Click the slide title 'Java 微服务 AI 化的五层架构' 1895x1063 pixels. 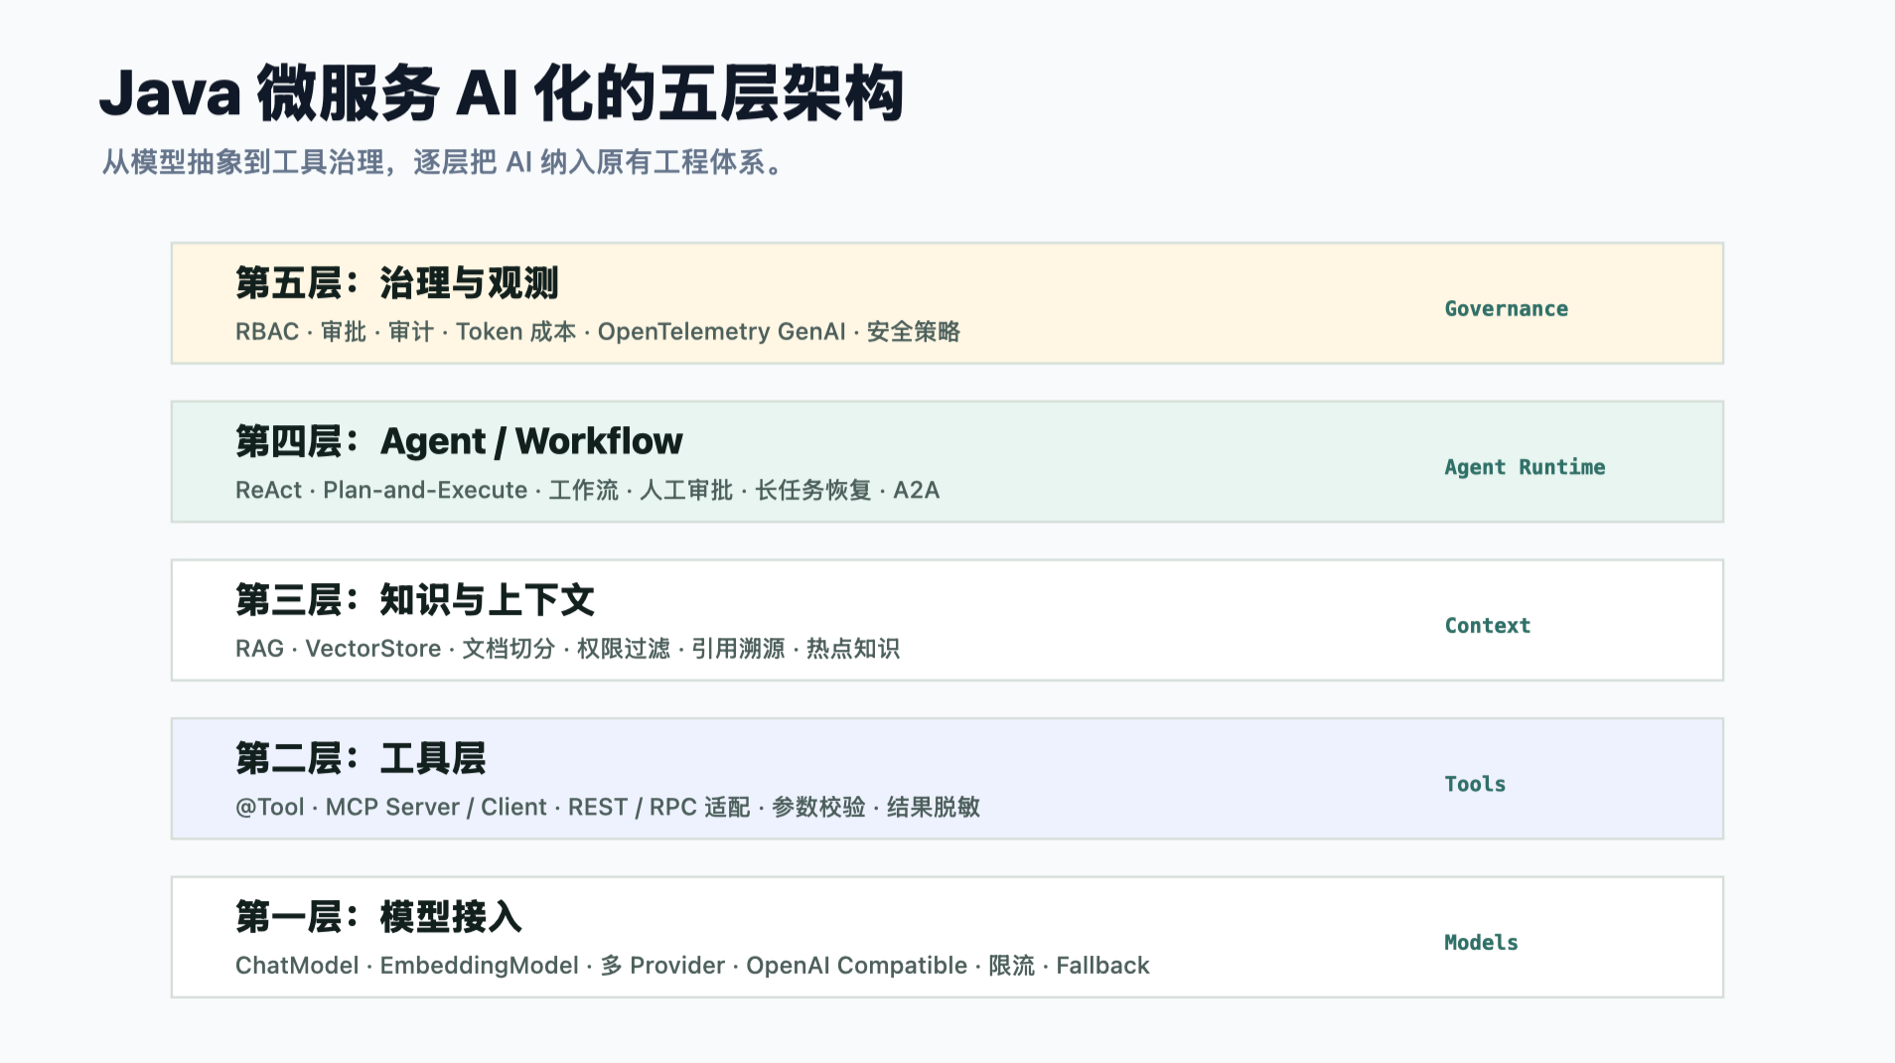[x=502, y=93]
